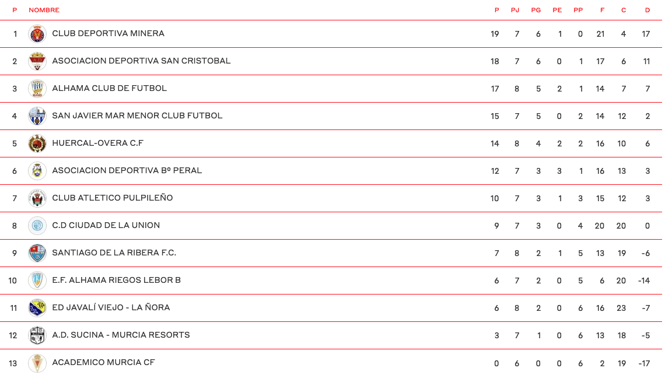Click Club Atletico Pulpileño team badge
This screenshot has width=665, height=375.
click(37, 198)
